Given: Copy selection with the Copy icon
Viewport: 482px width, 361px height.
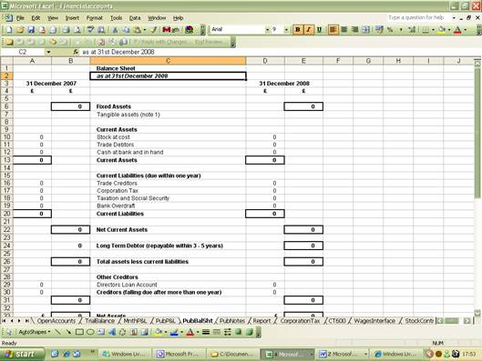Looking at the screenshot, I should click(x=126, y=30).
